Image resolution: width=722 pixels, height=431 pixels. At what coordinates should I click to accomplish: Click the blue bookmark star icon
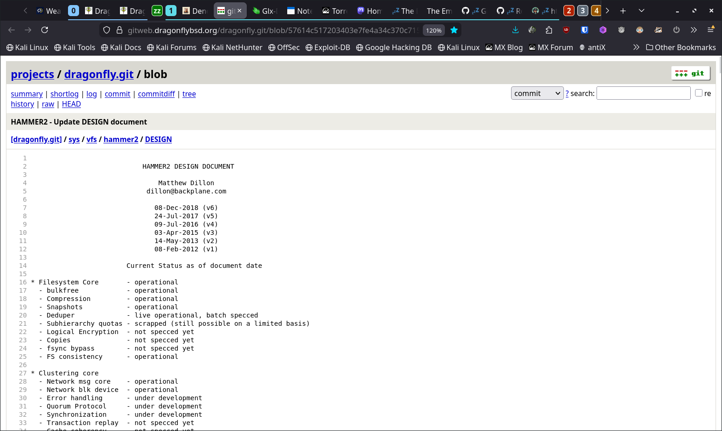pyautogui.click(x=454, y=30)
